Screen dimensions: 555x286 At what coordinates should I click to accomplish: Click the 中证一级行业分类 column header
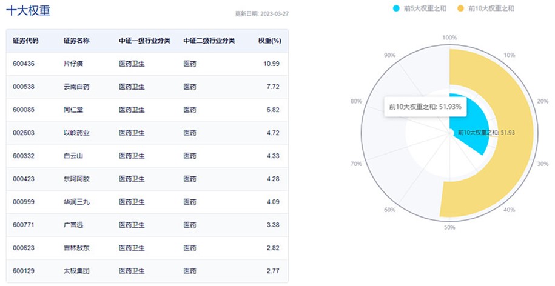coord(144,41)
